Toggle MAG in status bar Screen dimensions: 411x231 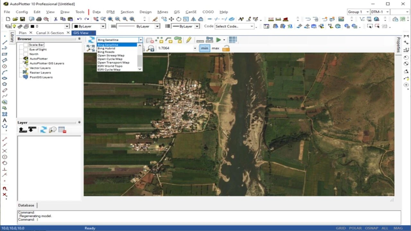click(x=398, y=228)
